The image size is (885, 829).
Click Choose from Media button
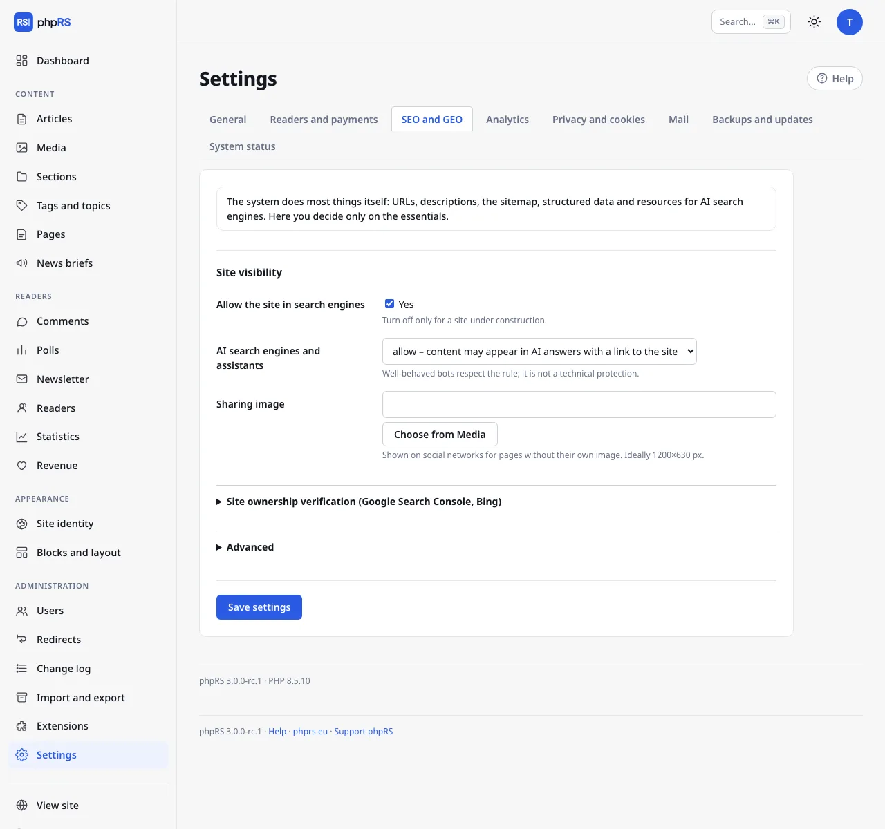(440, 435)
